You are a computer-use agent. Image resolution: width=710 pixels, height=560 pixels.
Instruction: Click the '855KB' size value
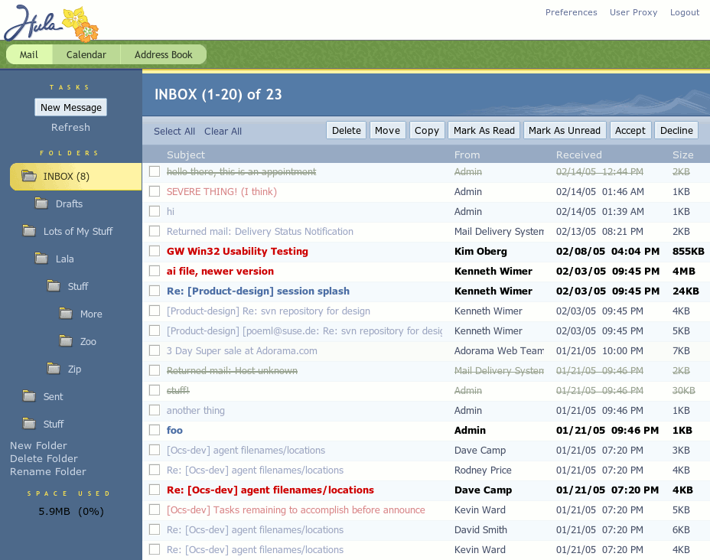click(689, 251)
